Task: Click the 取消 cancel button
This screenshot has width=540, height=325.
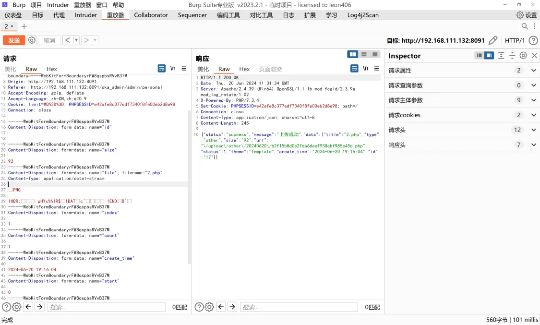Action: click(x=49, y=40)
